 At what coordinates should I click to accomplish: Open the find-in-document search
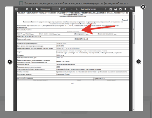click(x=27, y=9)
